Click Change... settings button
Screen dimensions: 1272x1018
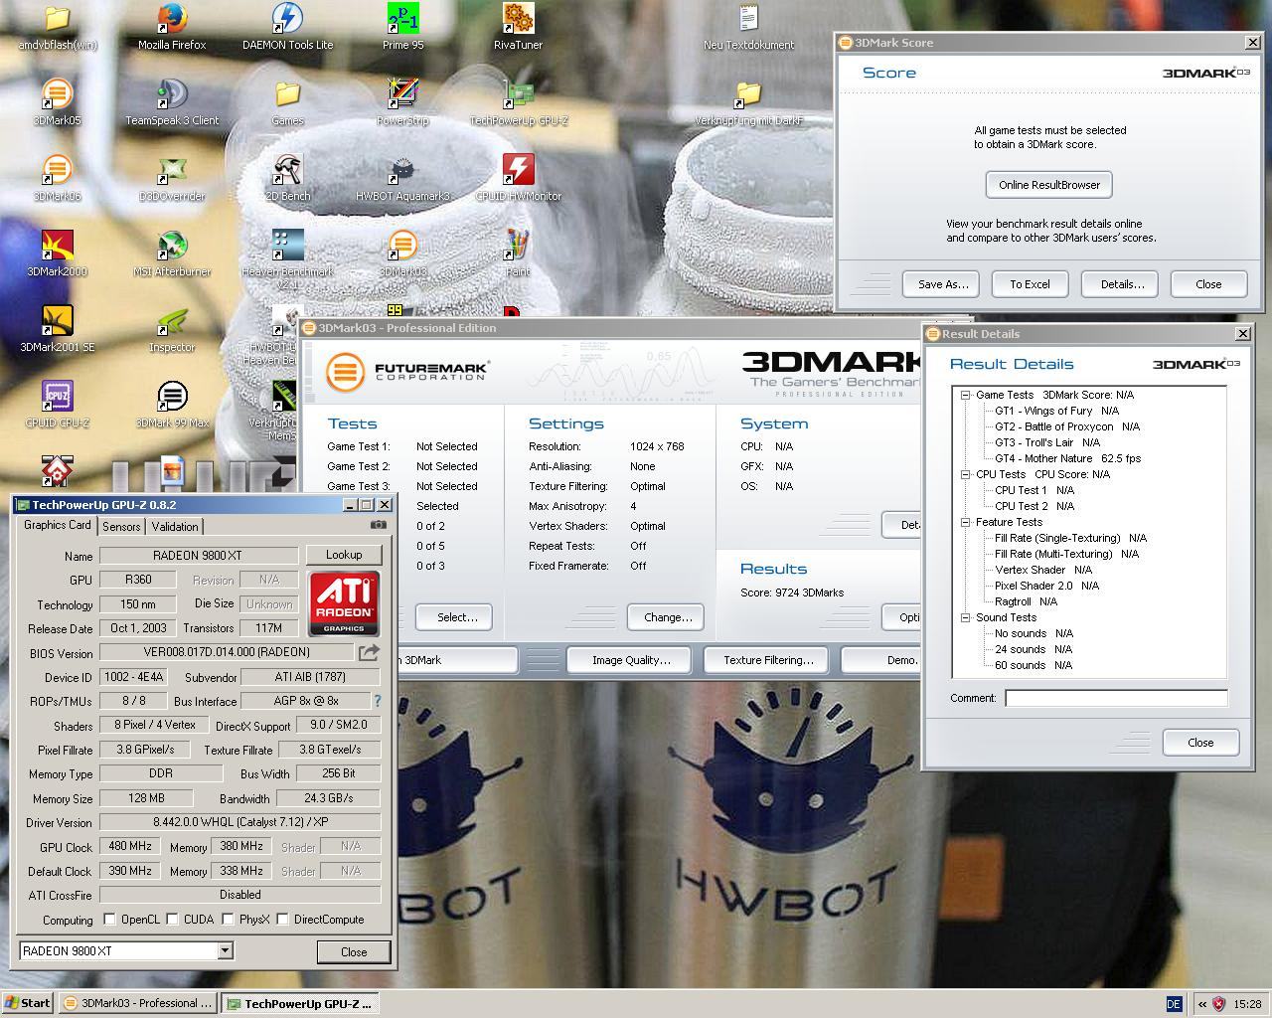click(x=668, y=617)
